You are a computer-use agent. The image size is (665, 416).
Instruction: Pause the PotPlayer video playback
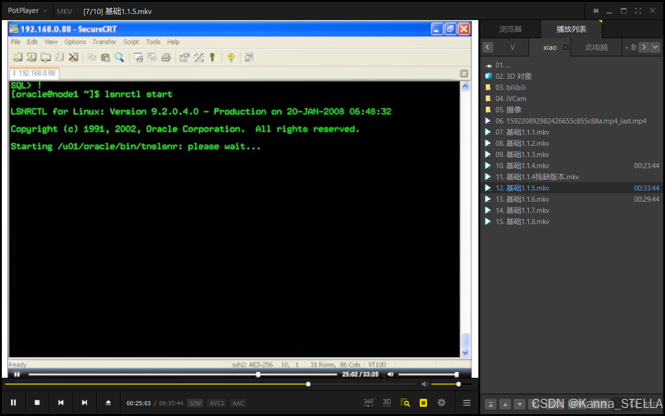pos(13,402)
